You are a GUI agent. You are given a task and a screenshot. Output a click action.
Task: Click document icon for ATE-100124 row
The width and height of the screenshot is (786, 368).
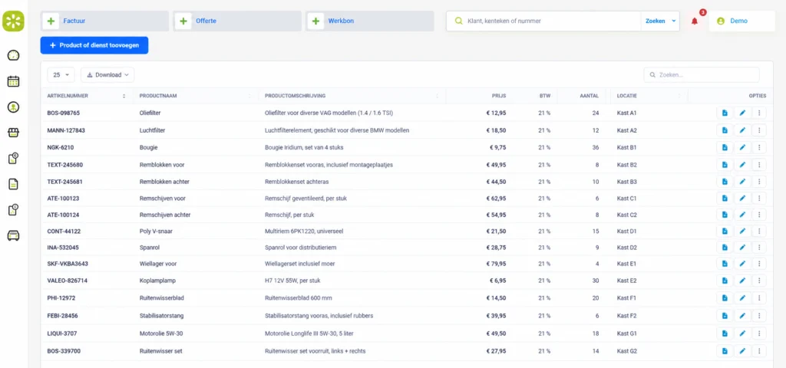[725, 215]
